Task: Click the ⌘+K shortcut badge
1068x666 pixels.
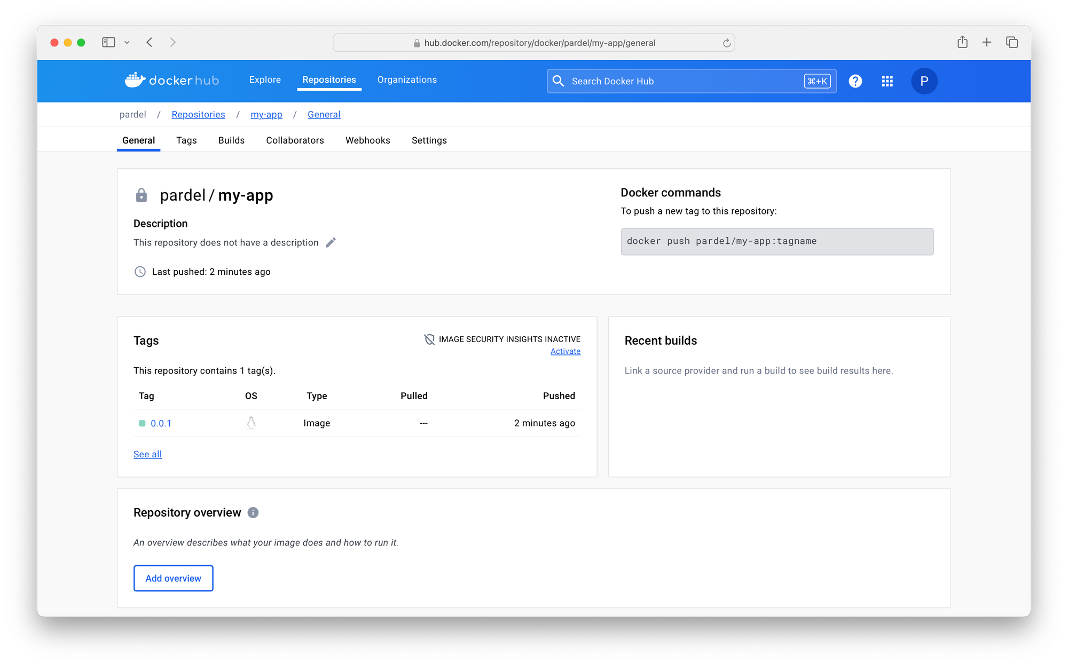Action: pos(818,81)
